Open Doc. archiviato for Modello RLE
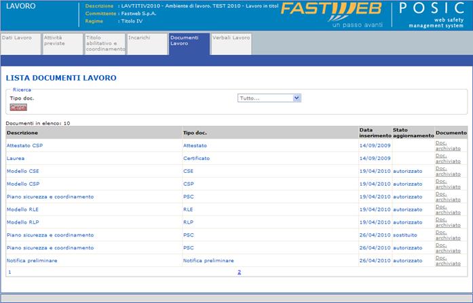Image resolution: width=473 pixels, height=303 pixels. click(x=448, y=209)
